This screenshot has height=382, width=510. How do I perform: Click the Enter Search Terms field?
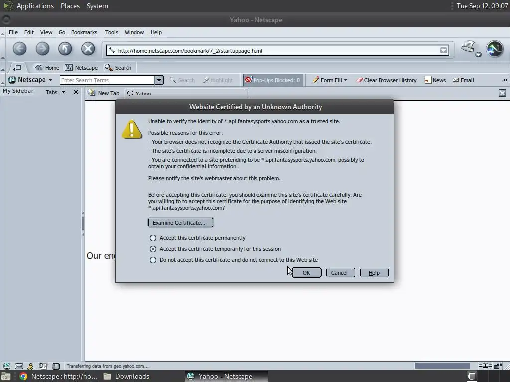[x=108, y=80]
